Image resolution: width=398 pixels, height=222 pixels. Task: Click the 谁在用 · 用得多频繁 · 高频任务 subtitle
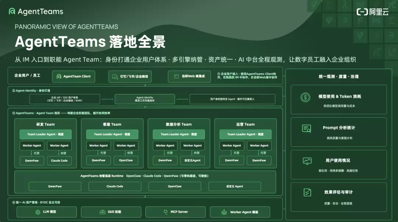338,171
